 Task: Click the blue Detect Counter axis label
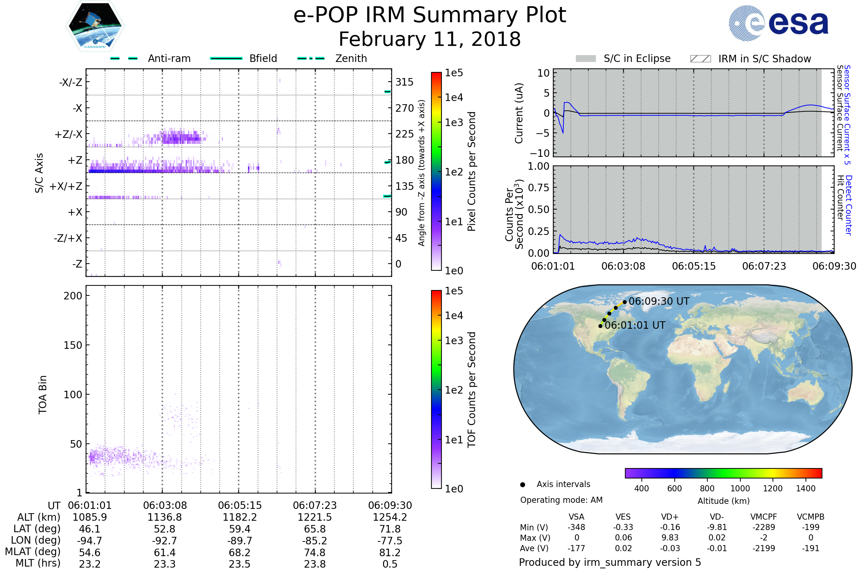tap(849, 205)
